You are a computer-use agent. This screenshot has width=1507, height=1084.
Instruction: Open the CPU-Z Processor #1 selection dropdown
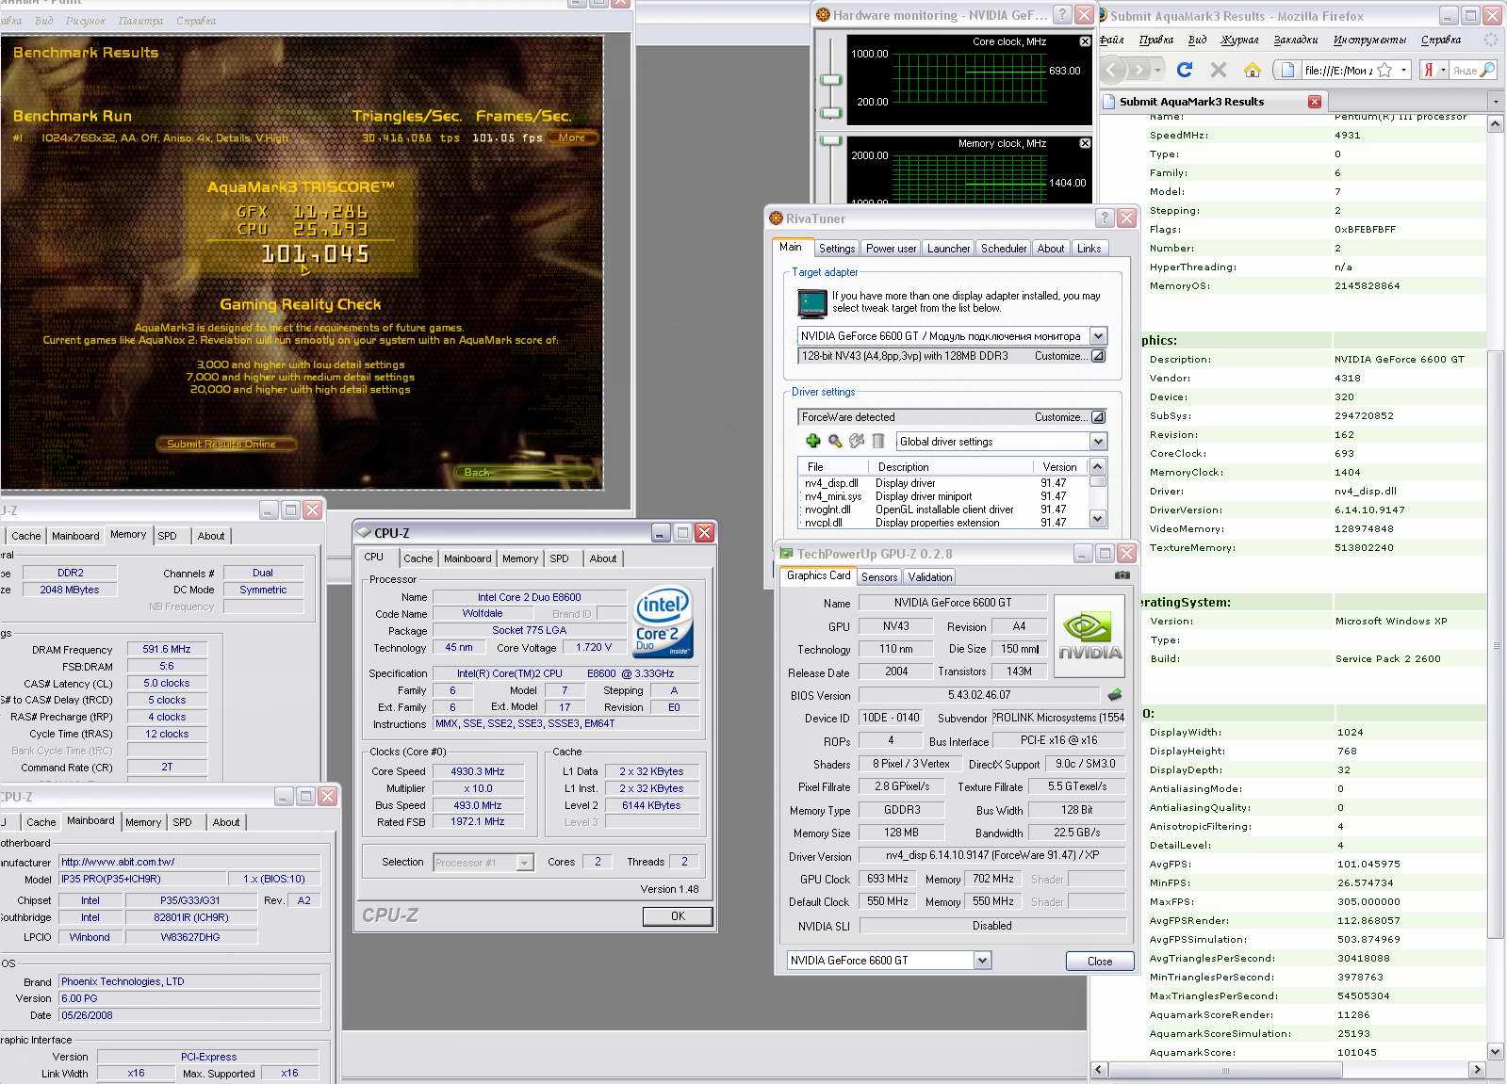click(525, 863)
